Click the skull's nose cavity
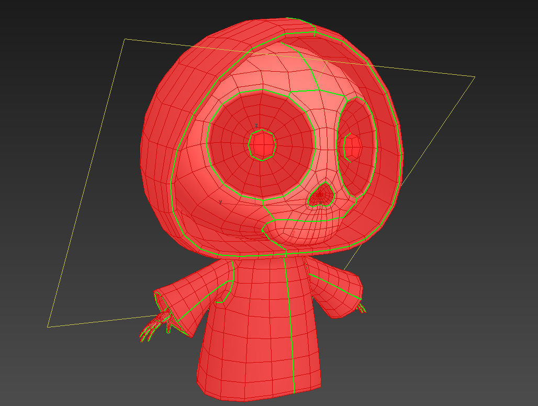538x406 pixels. click(321, 195)
